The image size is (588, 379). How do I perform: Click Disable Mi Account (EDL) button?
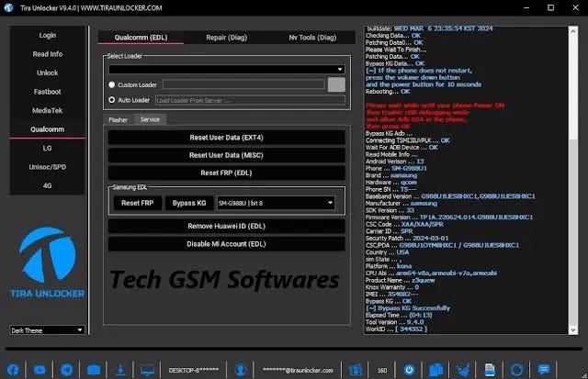pos(227,244)
